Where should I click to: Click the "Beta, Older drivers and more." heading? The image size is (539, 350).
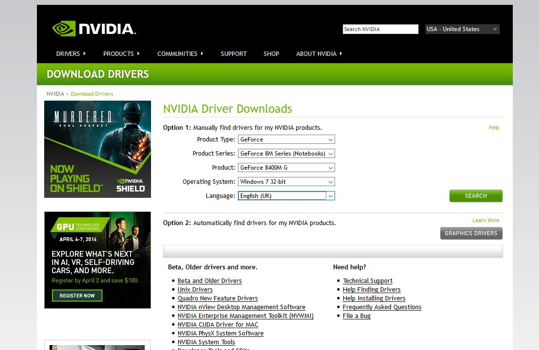[212, 267]
